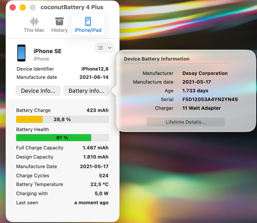Screen dimensions: 257x223
Task: Select the iPhone/iPad tab
Action: click(x=88, y=25)
